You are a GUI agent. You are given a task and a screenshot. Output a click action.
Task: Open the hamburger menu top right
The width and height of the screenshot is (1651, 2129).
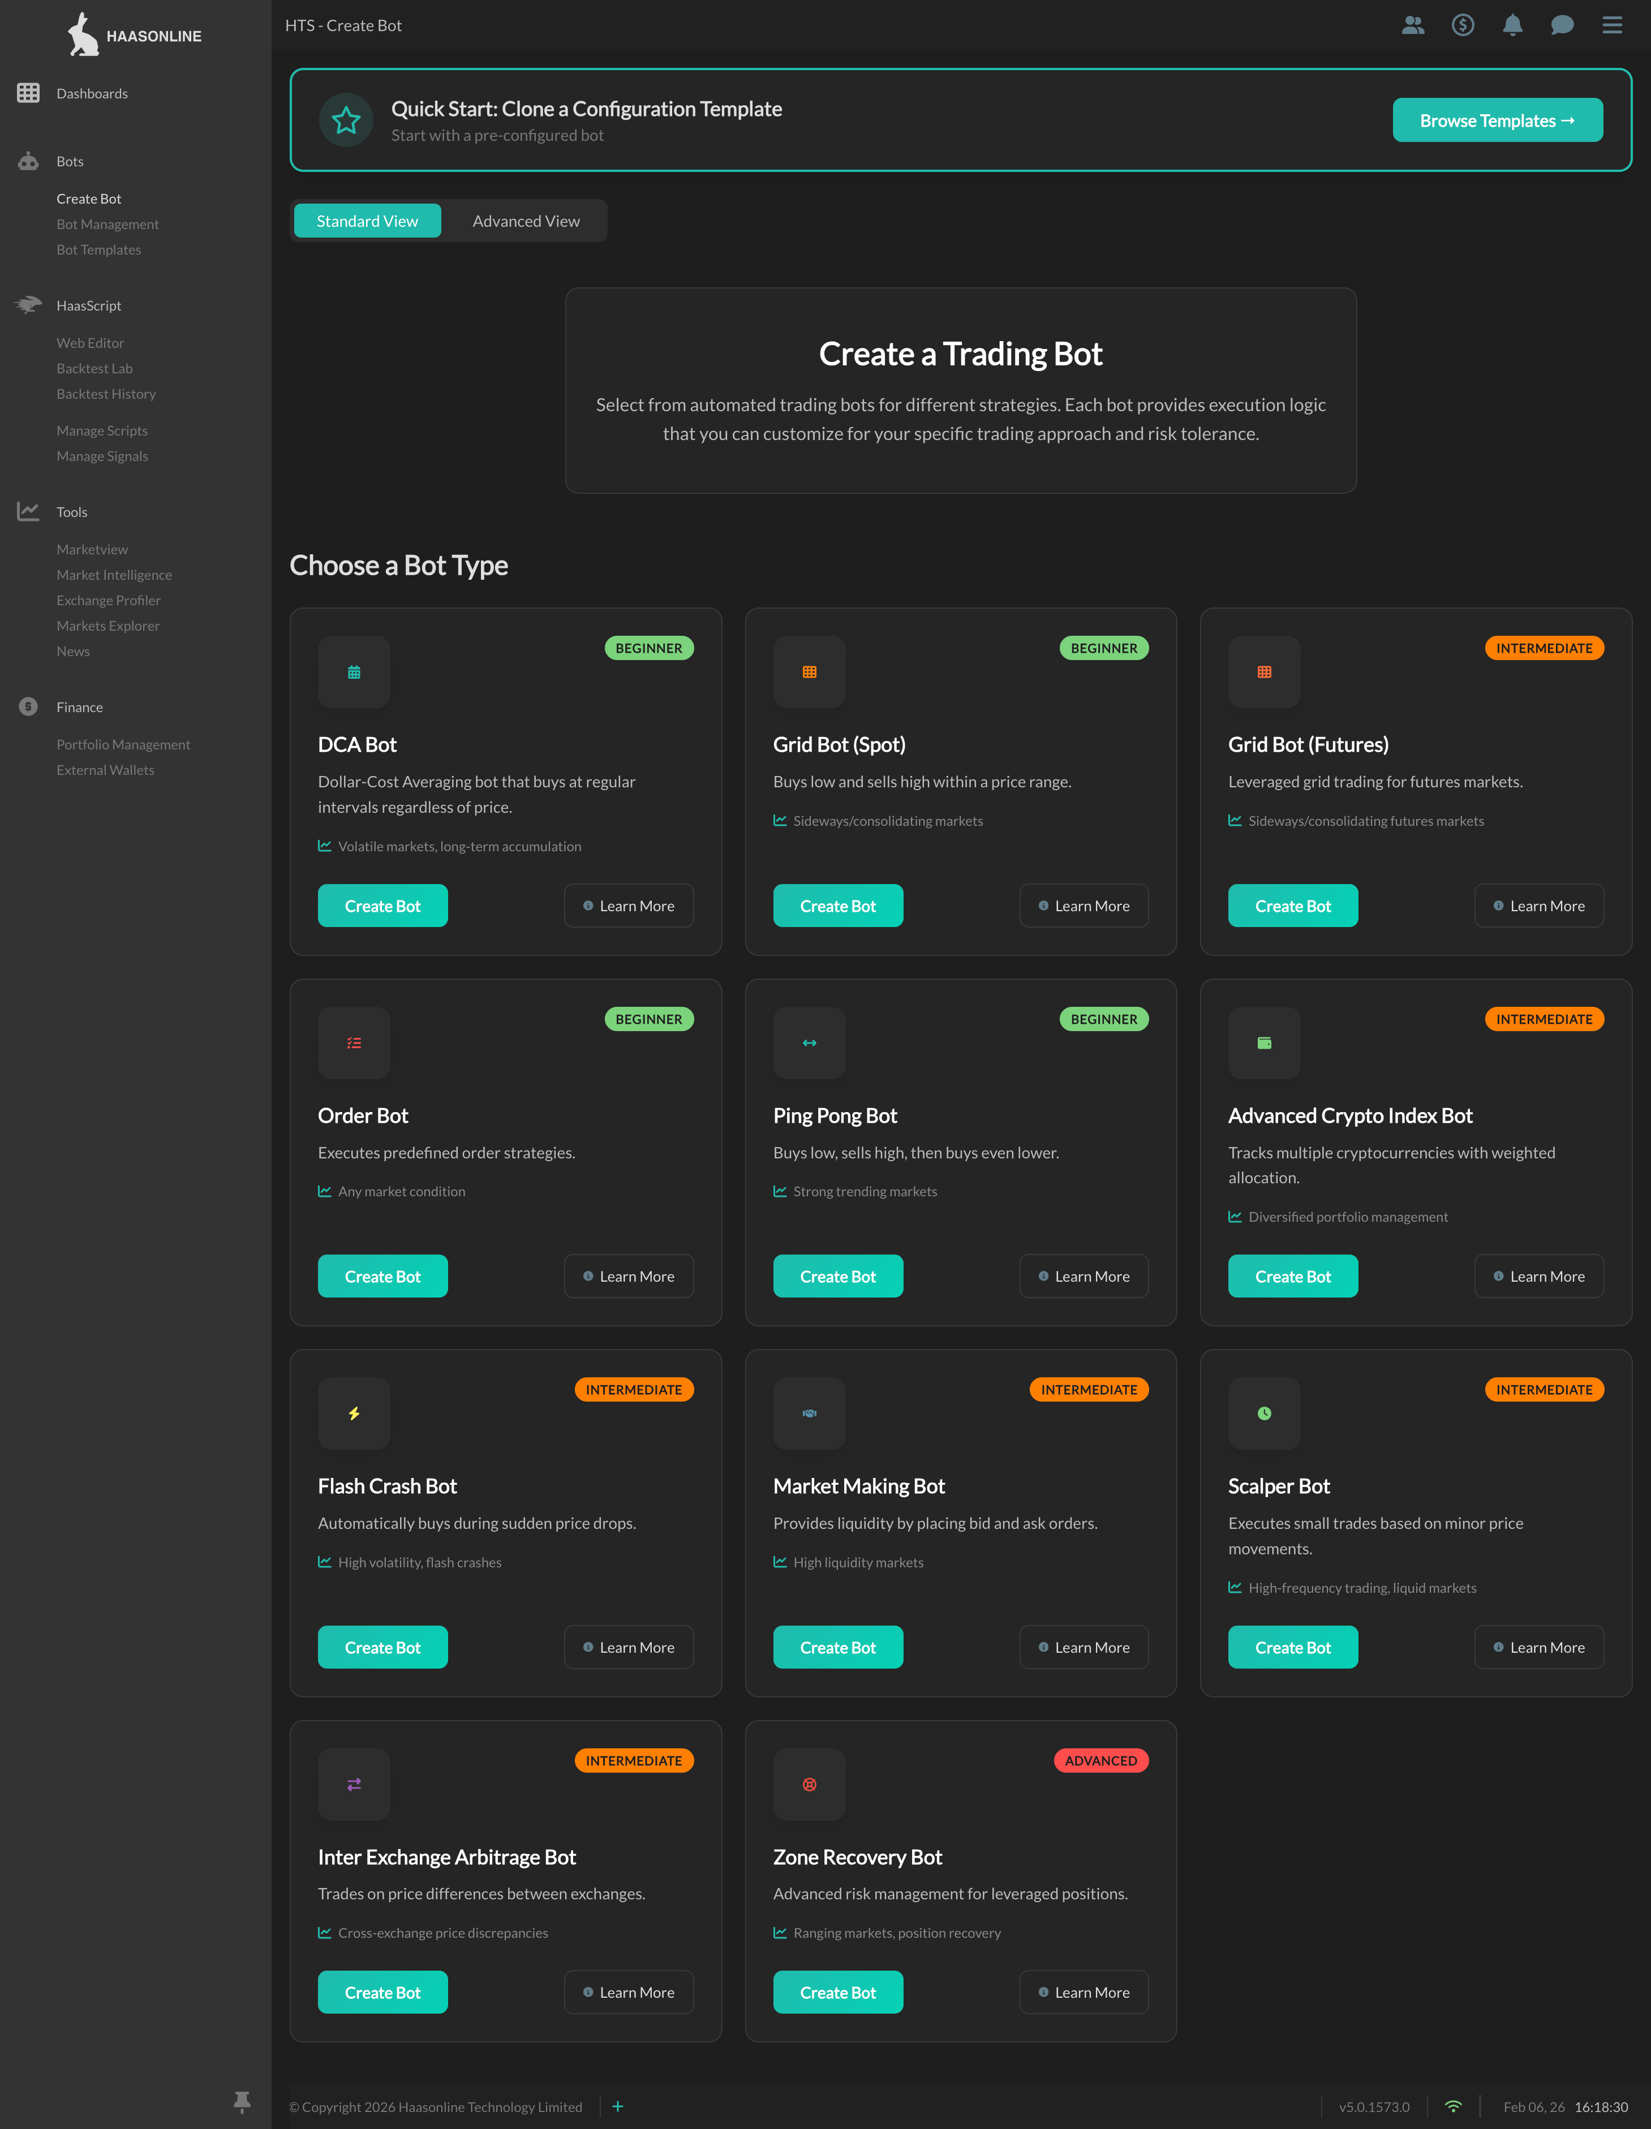1611,25
